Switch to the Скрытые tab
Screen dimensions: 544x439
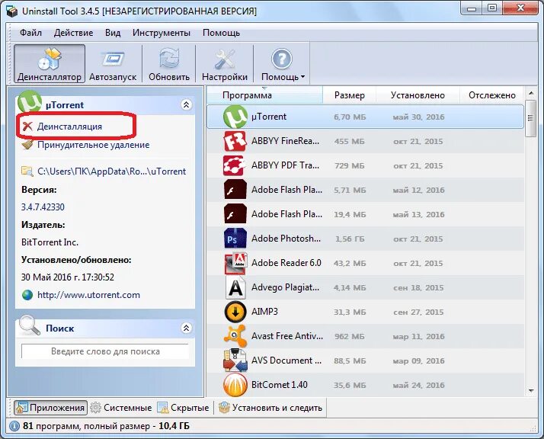point(183,408)
